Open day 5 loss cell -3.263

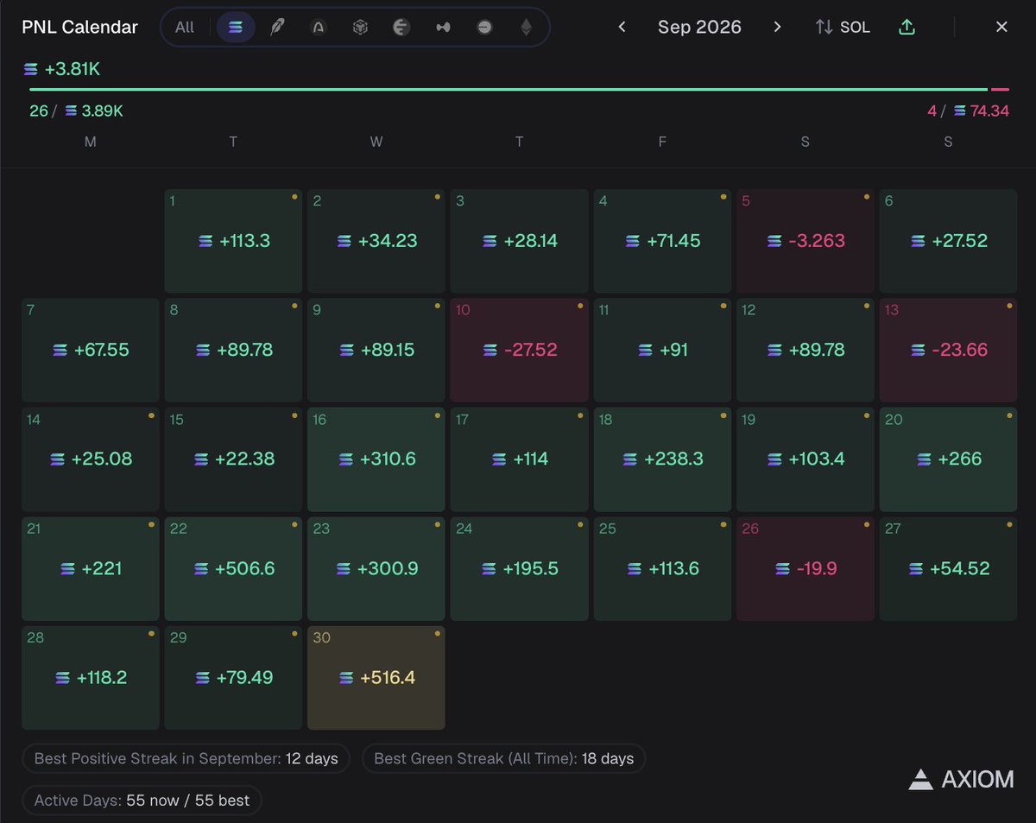point(805,241)
